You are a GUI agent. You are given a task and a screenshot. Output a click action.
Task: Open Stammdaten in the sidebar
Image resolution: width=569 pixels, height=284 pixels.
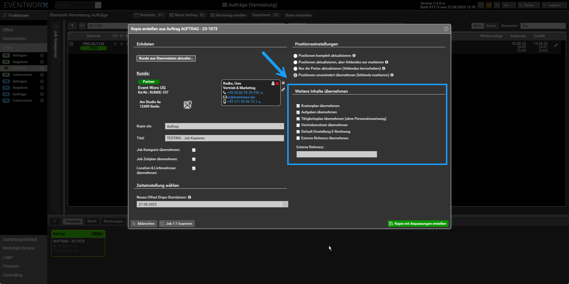[x=14, y=39]
